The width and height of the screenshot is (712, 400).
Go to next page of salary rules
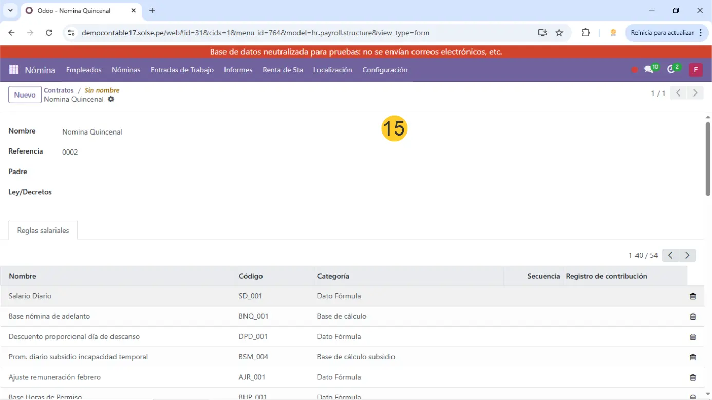(x=687, y=255)
